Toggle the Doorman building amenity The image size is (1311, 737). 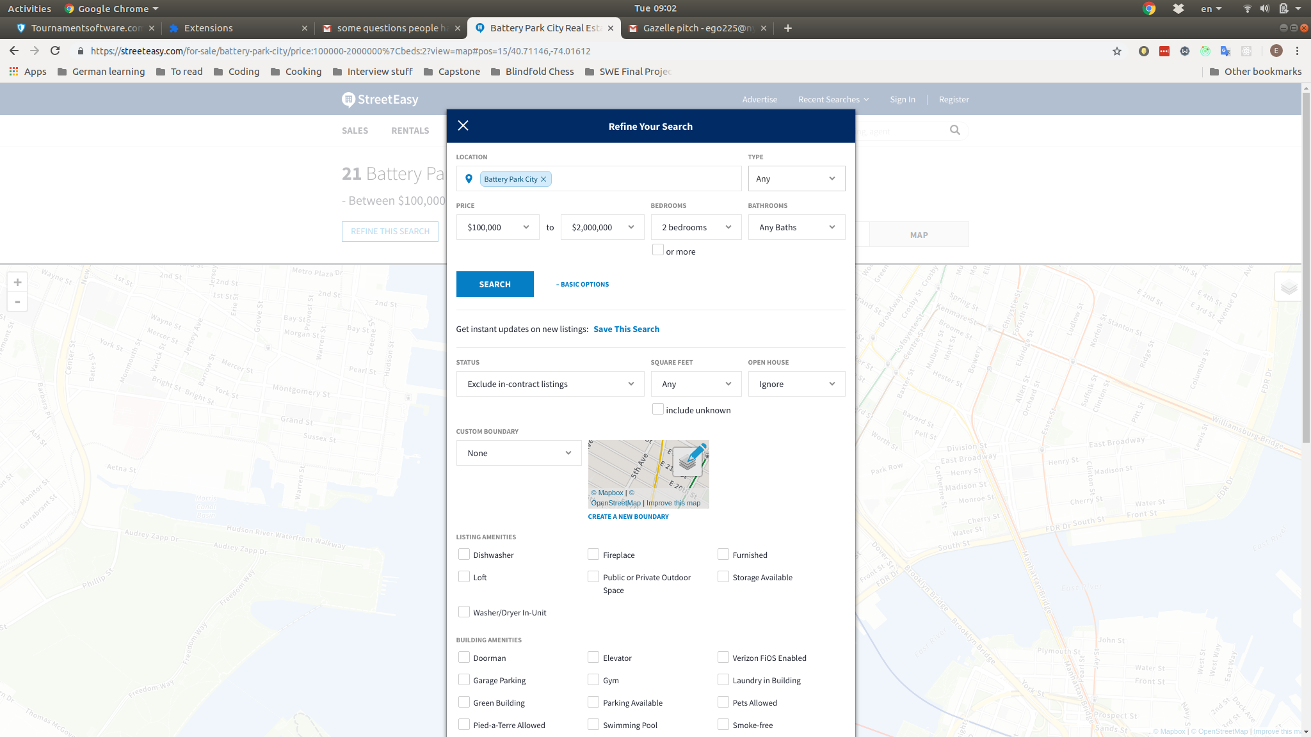(464, 657)
